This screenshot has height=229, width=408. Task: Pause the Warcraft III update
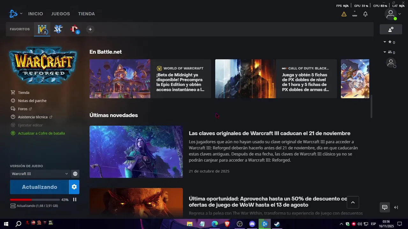click(75, 200)
